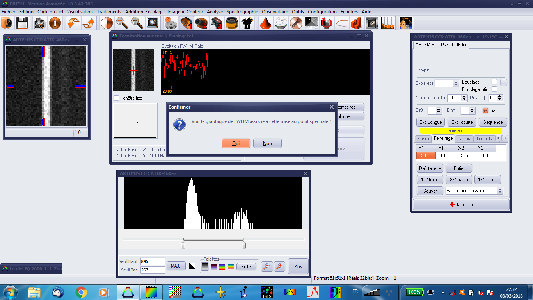Open the Exp.(sec) exposure dropdown
Image resolution: width=533 pixels, height=300 pixels.
(455, 83)
